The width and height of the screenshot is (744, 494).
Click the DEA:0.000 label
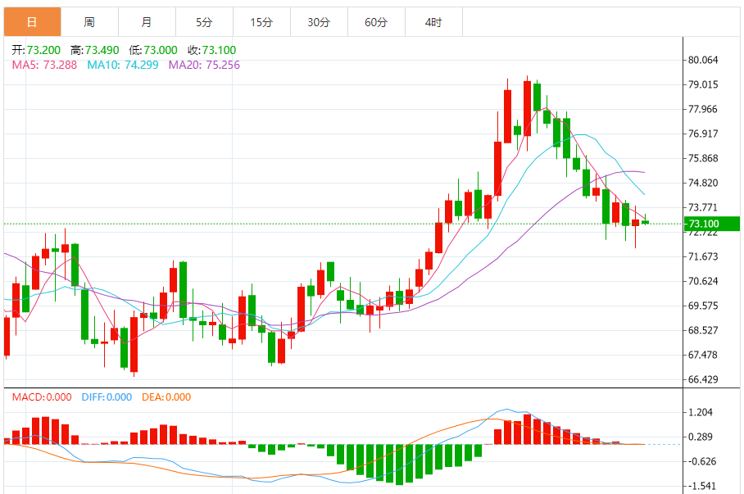[x=166, y=397]
